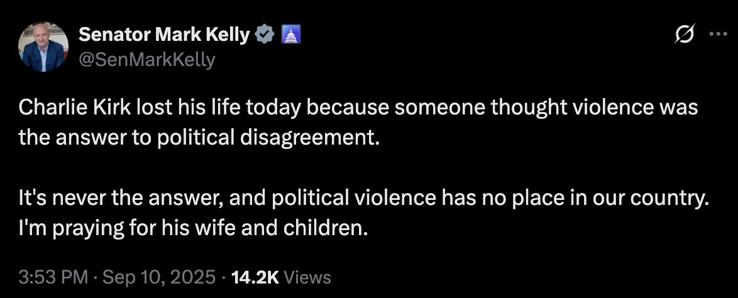Click the 14.2K view count number
The image size is (738, 298).
pyautogui.click(x=255, y=277)
